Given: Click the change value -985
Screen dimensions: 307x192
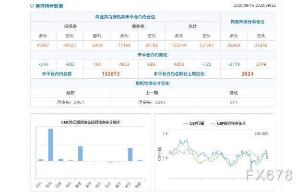Looking at the screenshot, I should [70, 64].
